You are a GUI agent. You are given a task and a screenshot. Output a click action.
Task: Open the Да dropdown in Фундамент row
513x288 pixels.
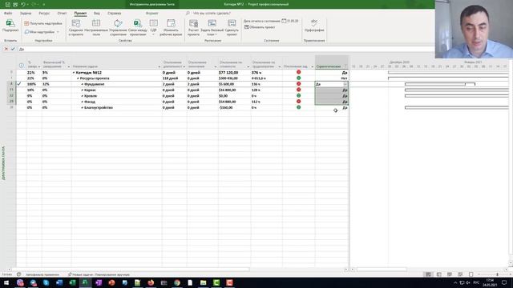[x=345, y=84]
